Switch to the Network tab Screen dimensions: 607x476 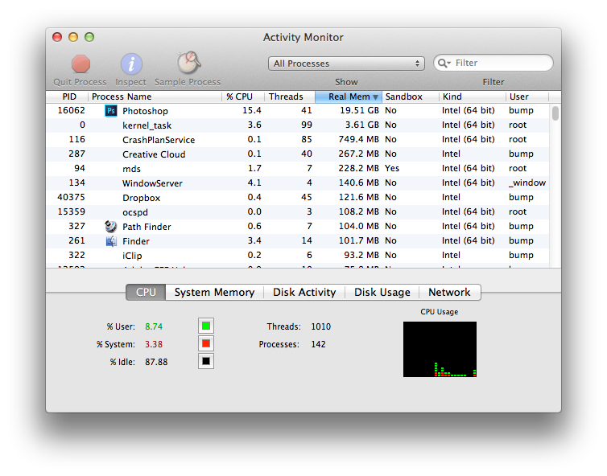pos(449,293)
